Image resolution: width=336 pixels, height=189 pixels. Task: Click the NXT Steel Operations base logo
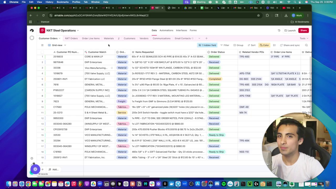(x=42, y=30)
